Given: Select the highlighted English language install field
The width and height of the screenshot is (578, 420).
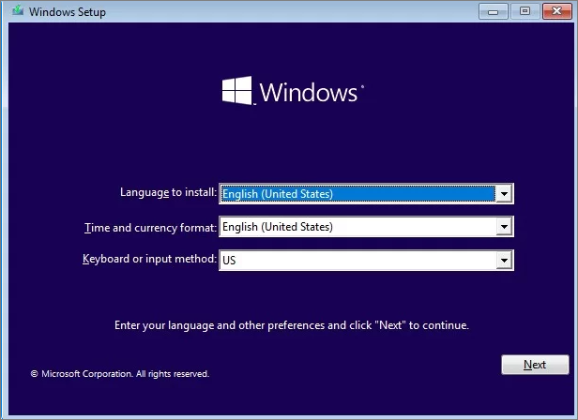Looking at the screenshot, I should point(357,194).
